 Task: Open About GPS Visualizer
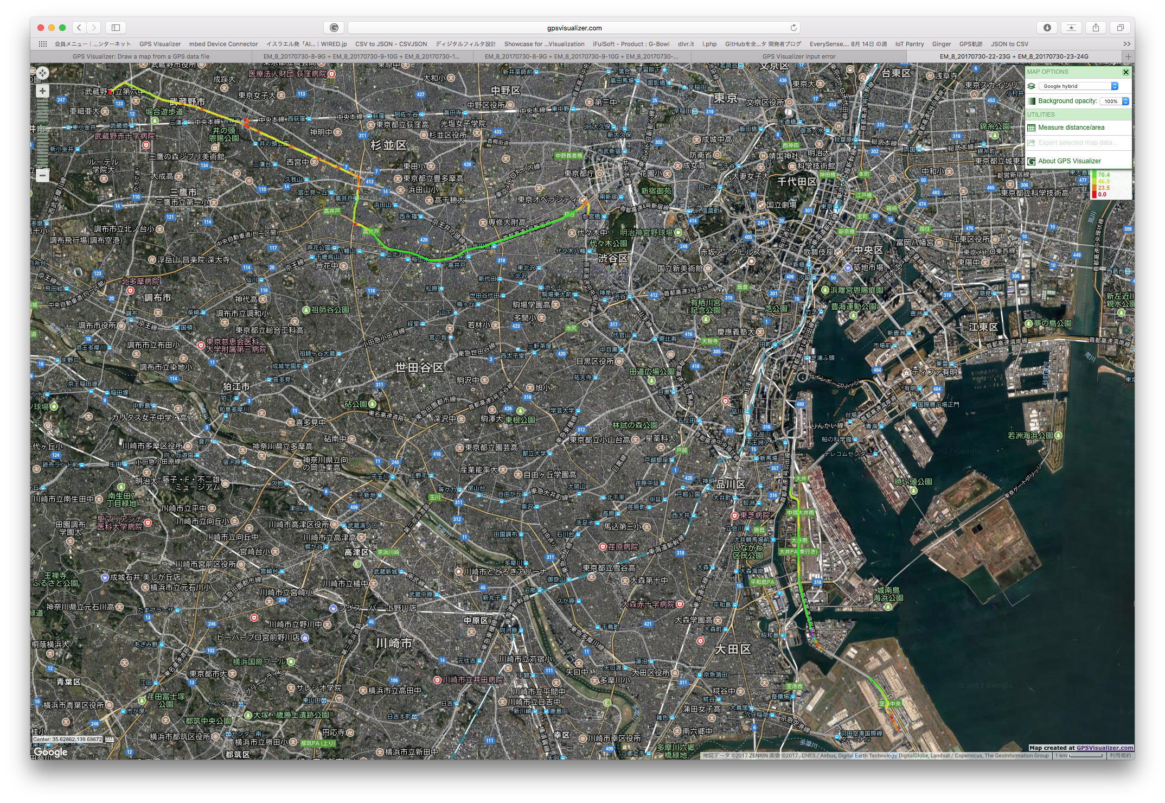(1070, 161)
